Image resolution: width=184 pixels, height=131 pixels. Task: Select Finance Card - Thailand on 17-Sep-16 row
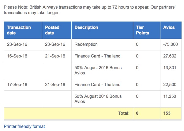[97, 85]
